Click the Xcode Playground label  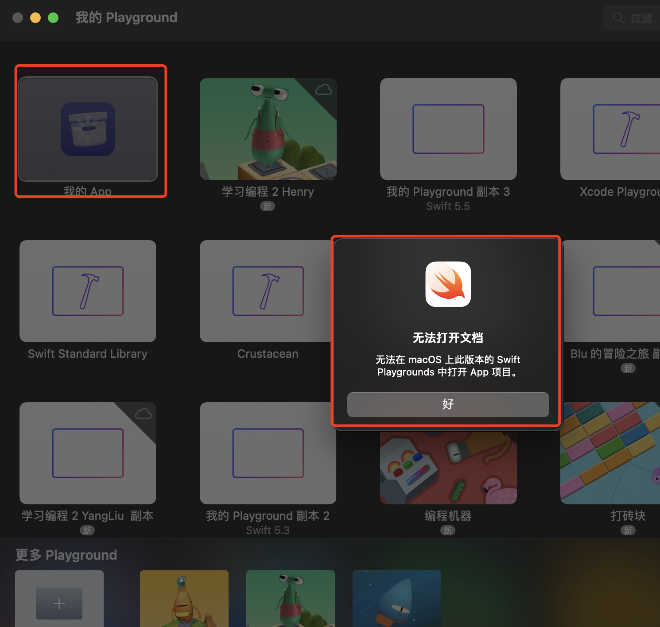[x=620, y=192]
